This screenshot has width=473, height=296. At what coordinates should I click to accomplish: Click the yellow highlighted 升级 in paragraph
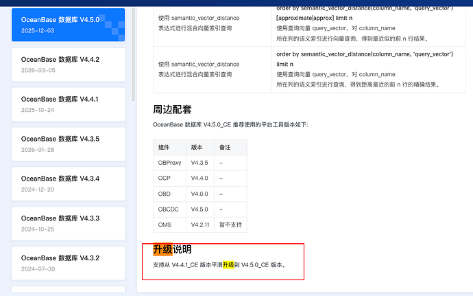pos(227,264)
